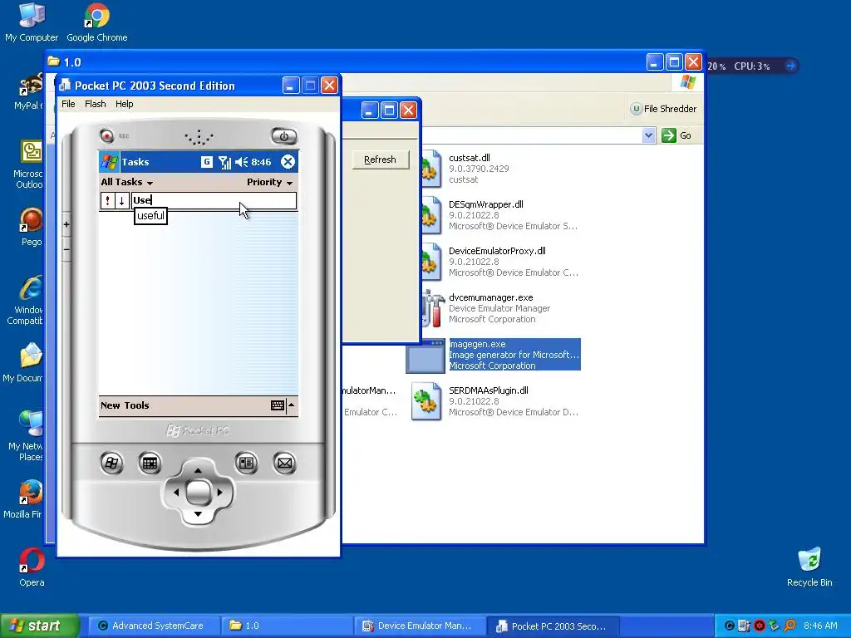Click the high priority exclamation icon
The image size is (851, 638).
tap(107, 201)
